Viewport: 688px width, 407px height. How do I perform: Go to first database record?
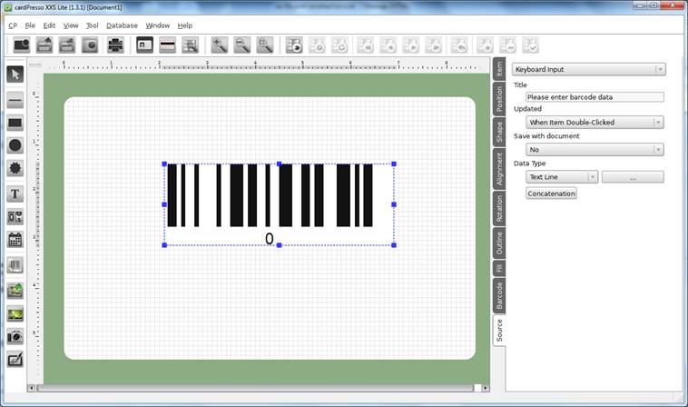tap(365, 45)
